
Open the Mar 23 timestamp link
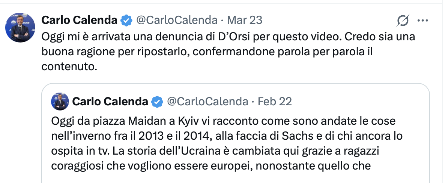(x=245, y=20)
